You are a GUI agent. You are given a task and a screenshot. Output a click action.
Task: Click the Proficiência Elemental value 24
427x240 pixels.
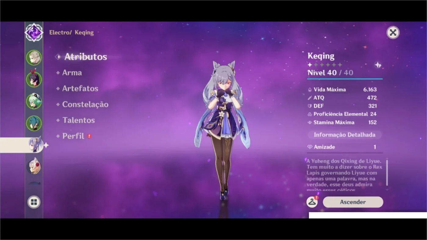[373, 114]
